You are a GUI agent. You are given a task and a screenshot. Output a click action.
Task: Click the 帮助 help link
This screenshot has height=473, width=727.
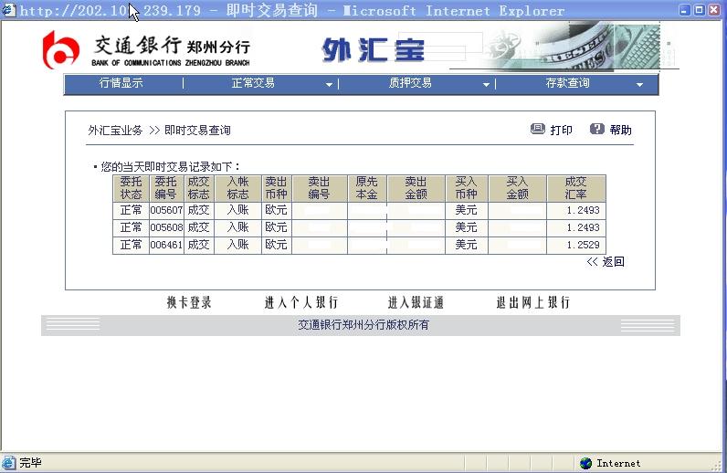click(x=621, y=131)
